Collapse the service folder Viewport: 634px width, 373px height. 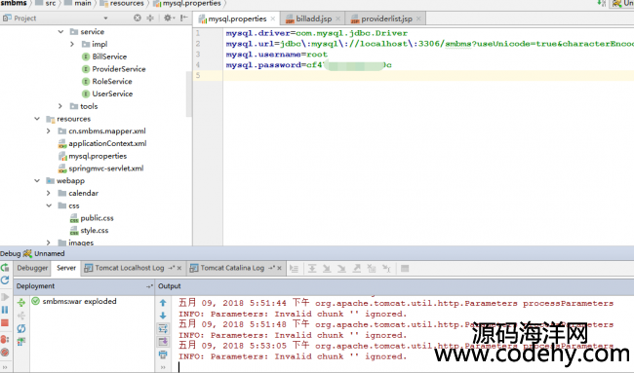[x=60, y=31]
